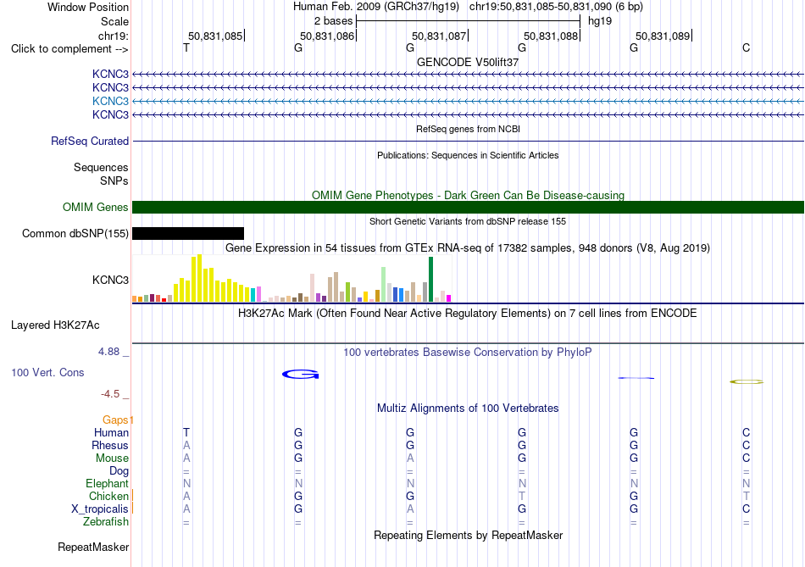Click the 'SNPs' track label
805x567 pixels.
coord(114,181)
